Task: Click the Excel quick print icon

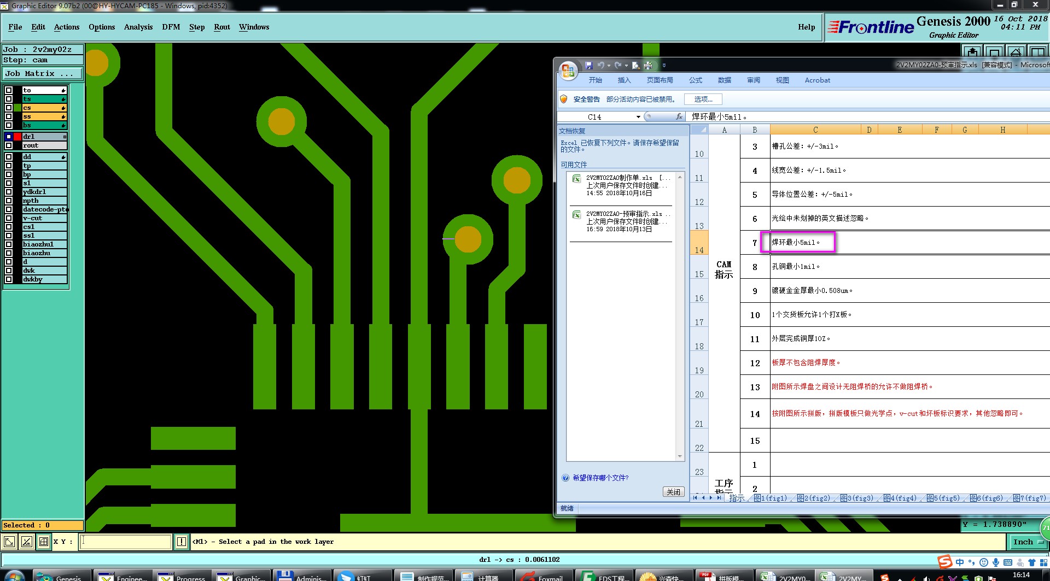Action: tap(648, 66)
